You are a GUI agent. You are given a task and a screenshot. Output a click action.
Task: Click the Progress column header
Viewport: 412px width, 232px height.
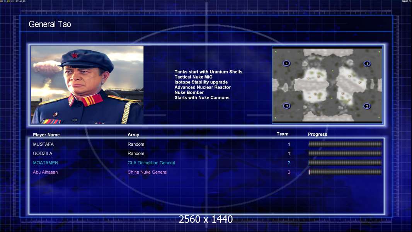pos(317,134)
